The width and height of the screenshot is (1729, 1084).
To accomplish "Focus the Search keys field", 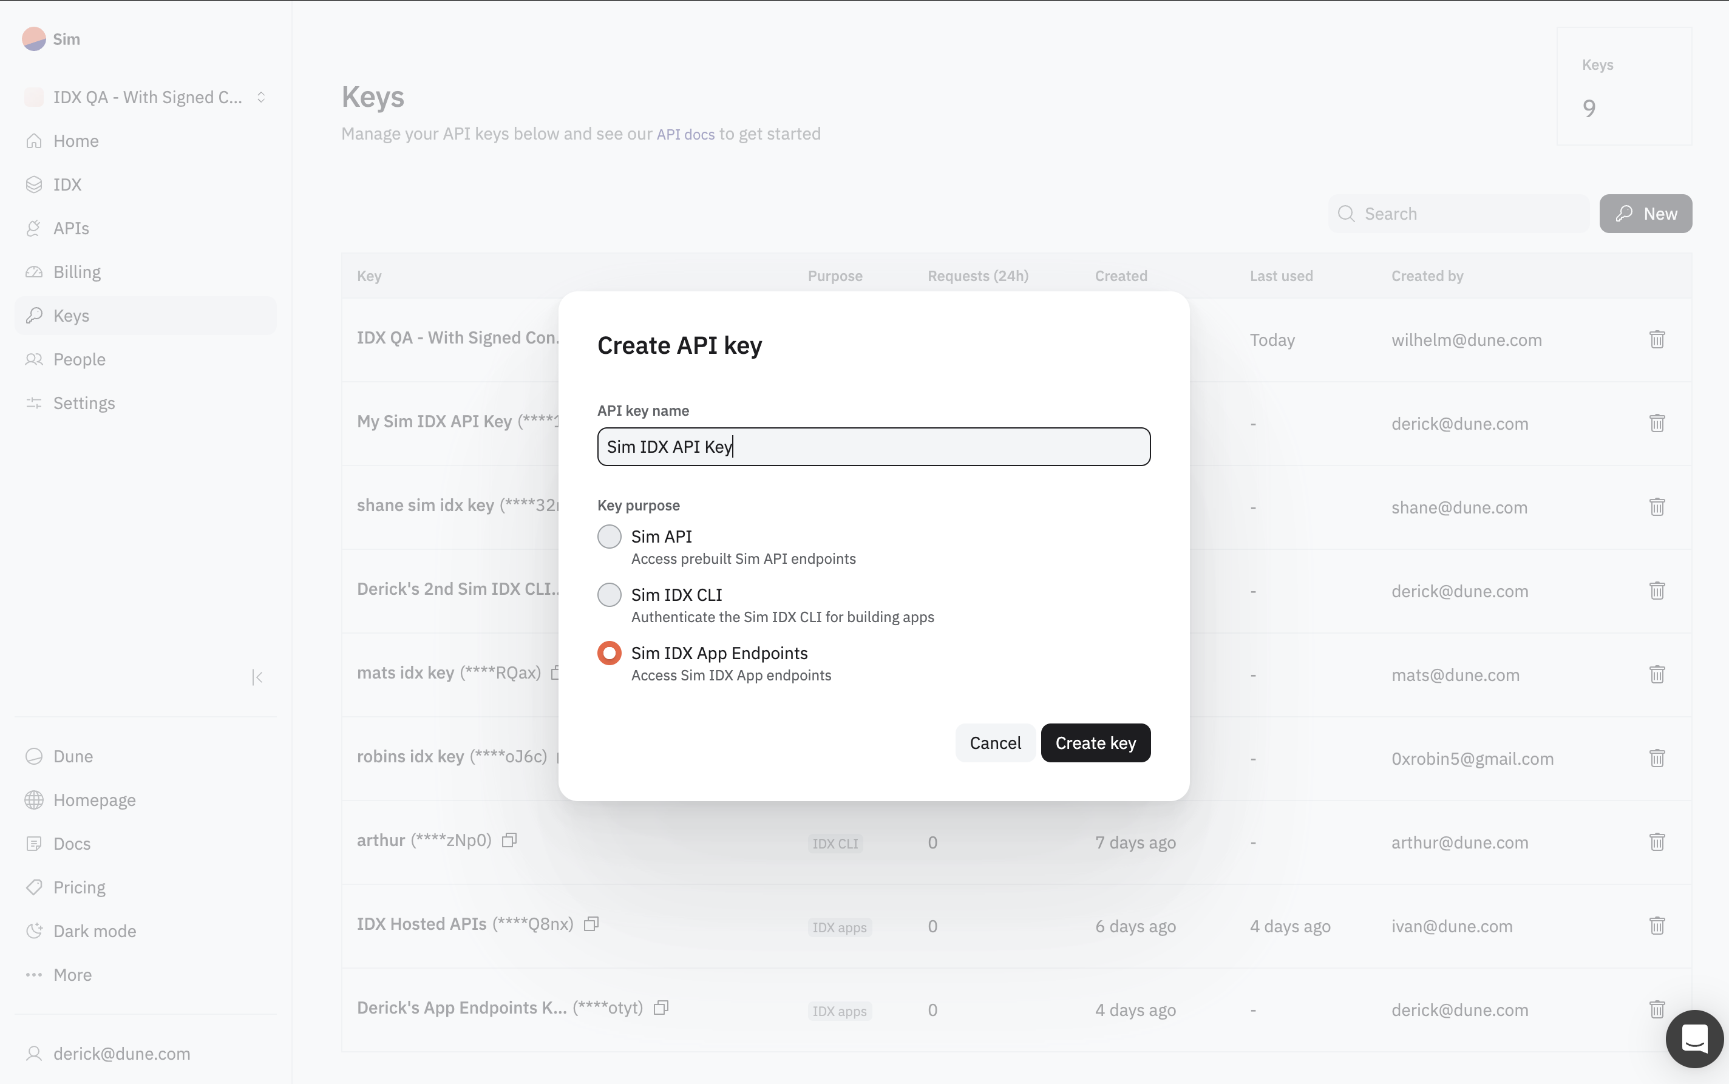I will [1458, 214].
